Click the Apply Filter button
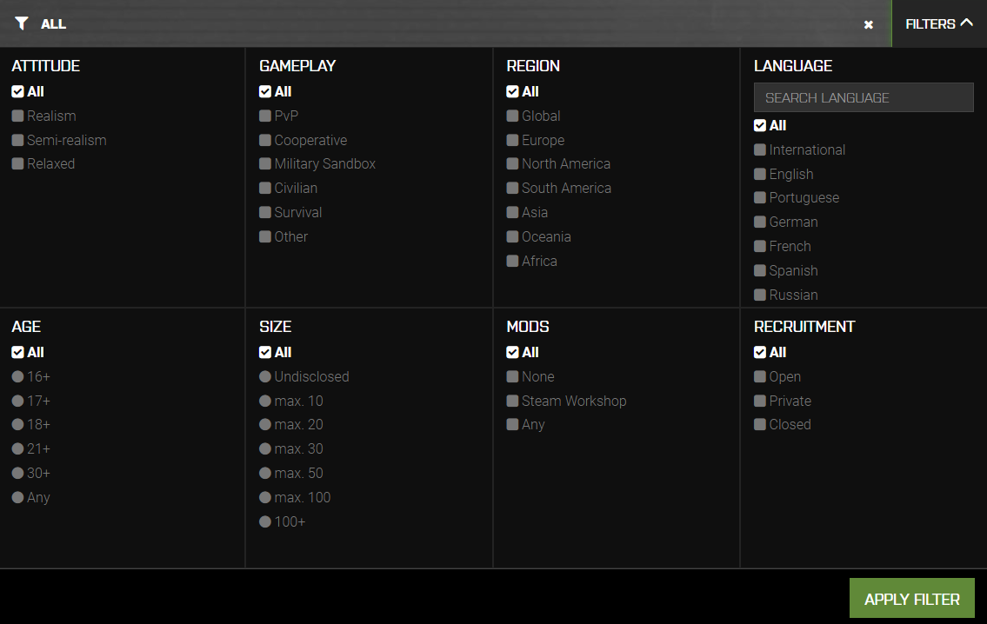Viewport: 987px width, 624px height. tap(911, 599)
